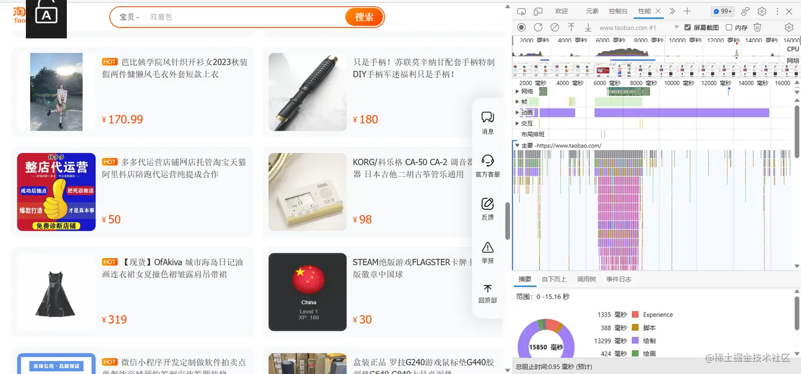Screen dimensions: 801x374
Task: Enable the 内存 memory checkbox
Action: tap(729, 28)
